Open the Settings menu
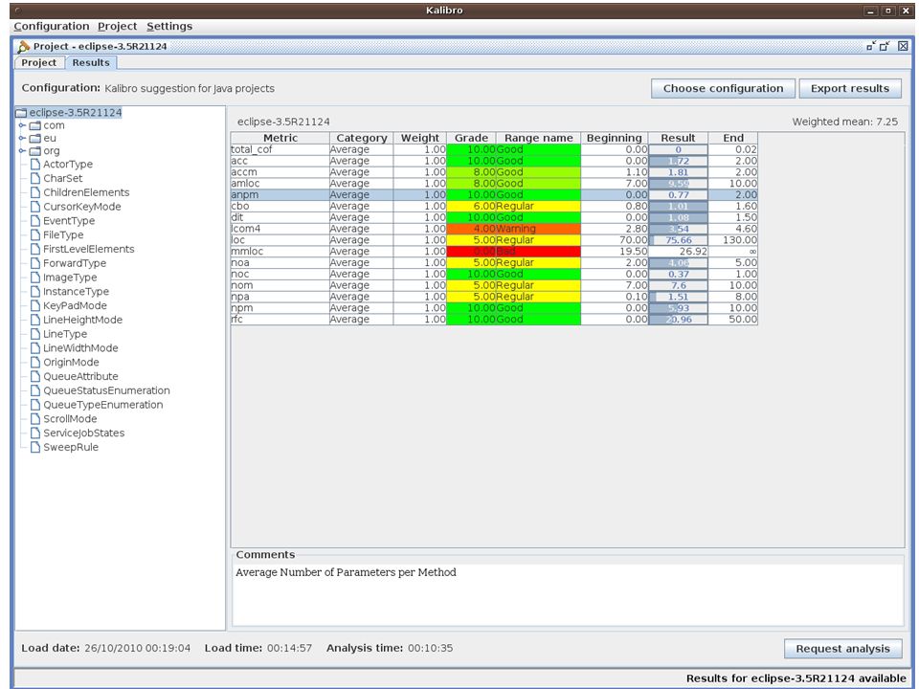 click(x=169, y=27)
